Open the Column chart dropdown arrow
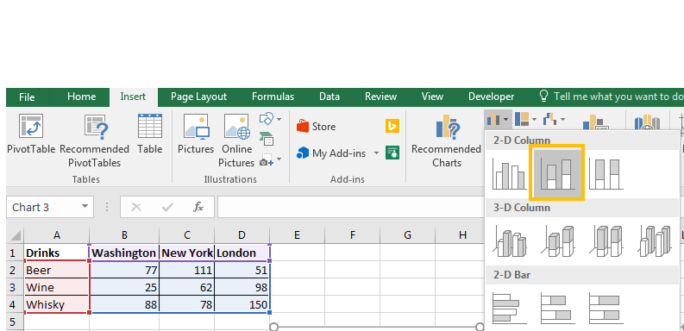Screen dimensions: 684x331 tap(506, 119)
